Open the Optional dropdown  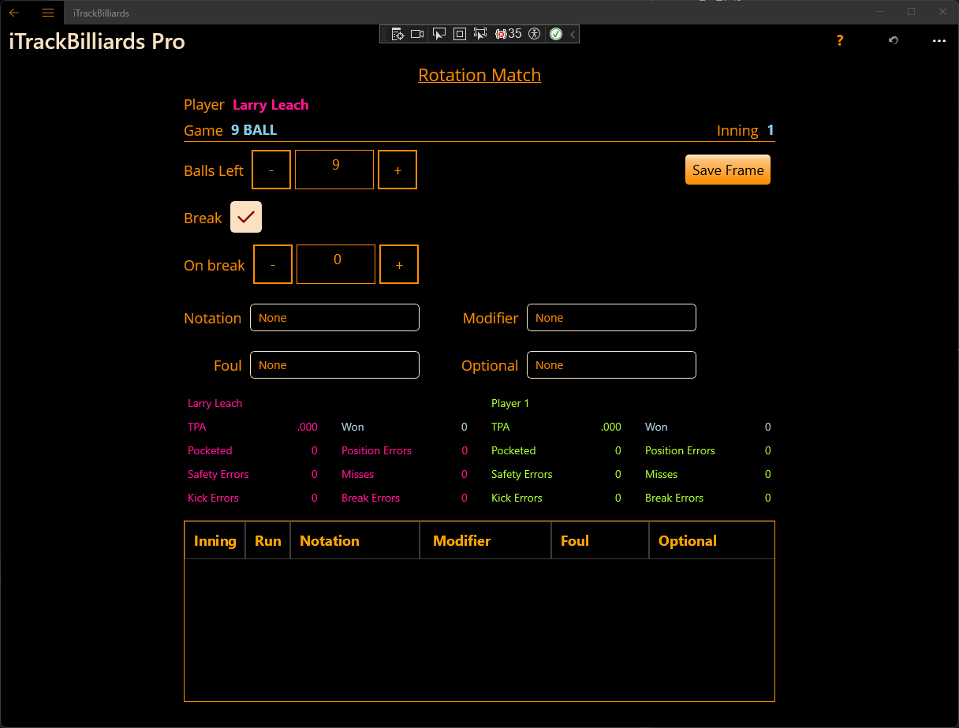point(611,365)
